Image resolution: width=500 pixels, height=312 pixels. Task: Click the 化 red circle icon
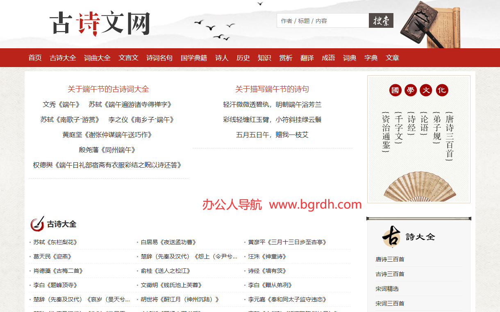tap(442, 90)
